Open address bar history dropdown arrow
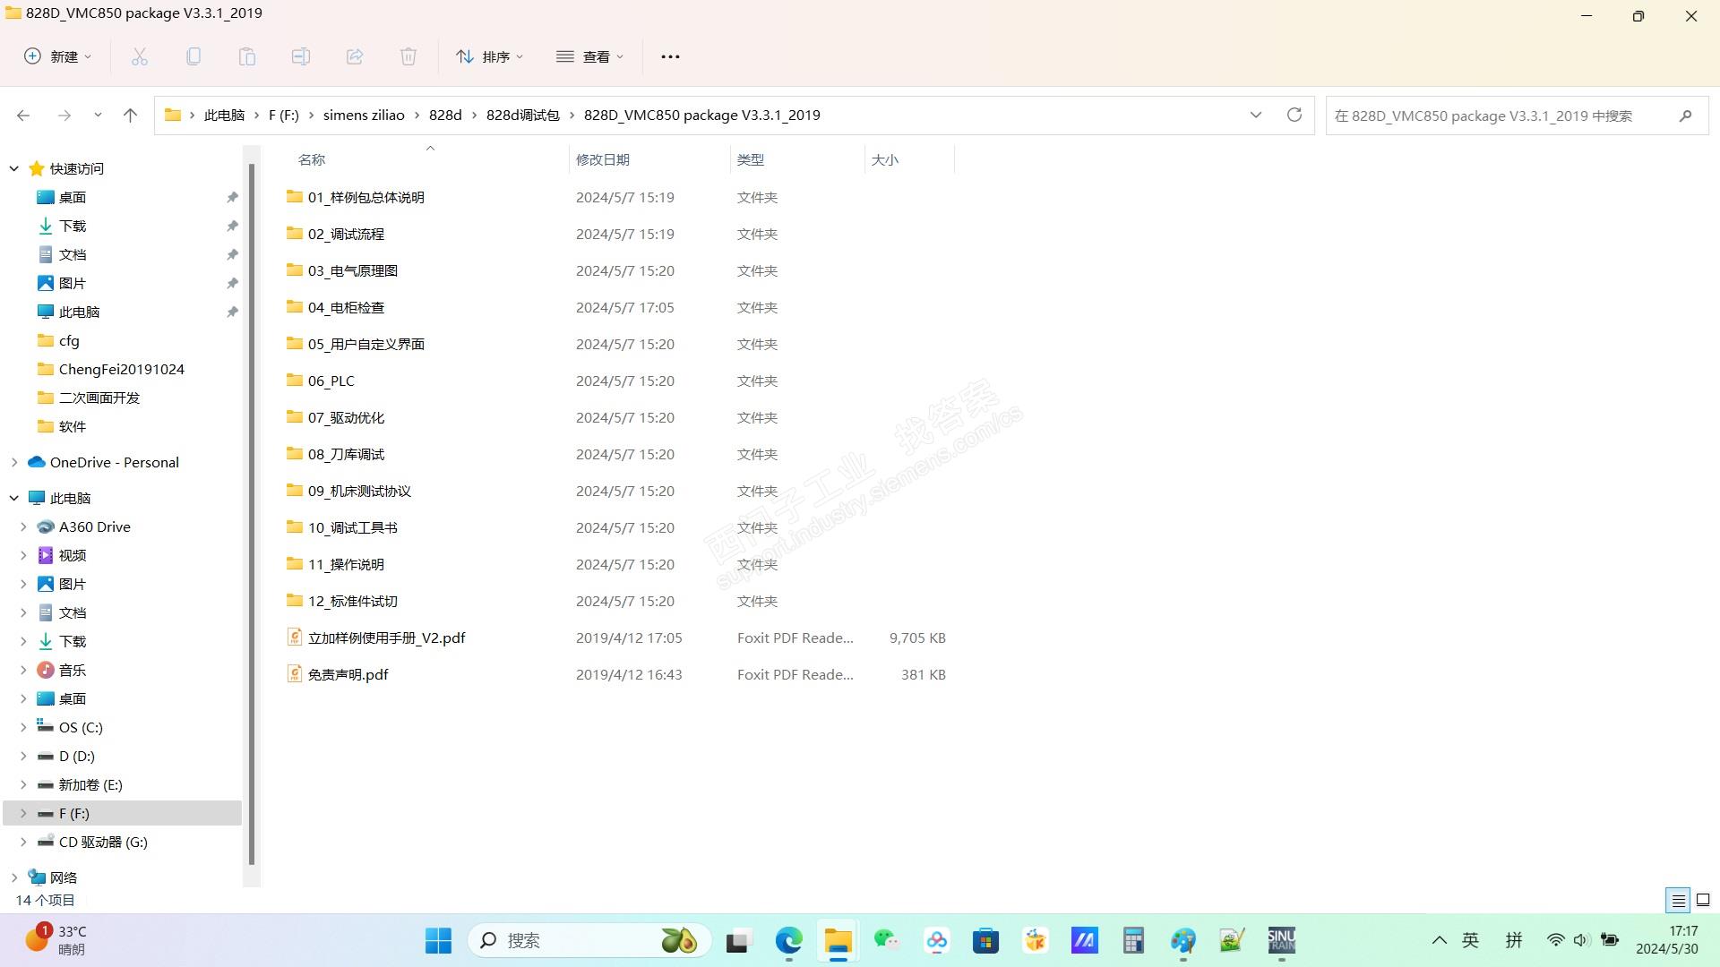 click(x=1255, y=115)
